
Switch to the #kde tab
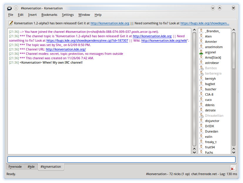(31, 167)
